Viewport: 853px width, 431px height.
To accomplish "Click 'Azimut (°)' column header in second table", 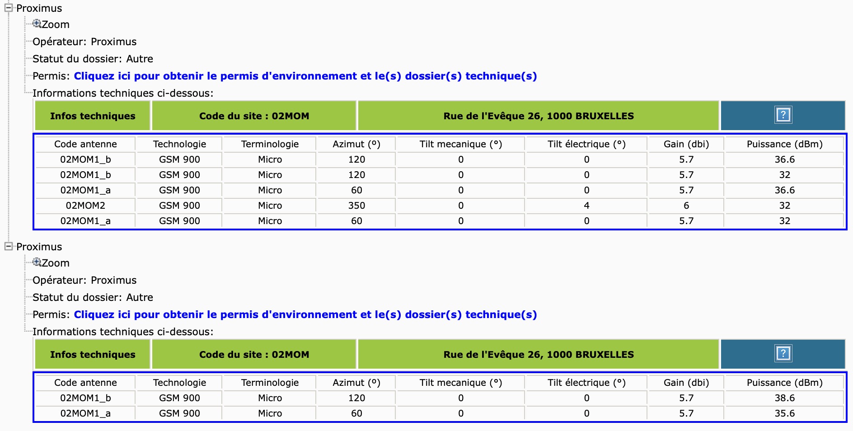I will (356, 383).
